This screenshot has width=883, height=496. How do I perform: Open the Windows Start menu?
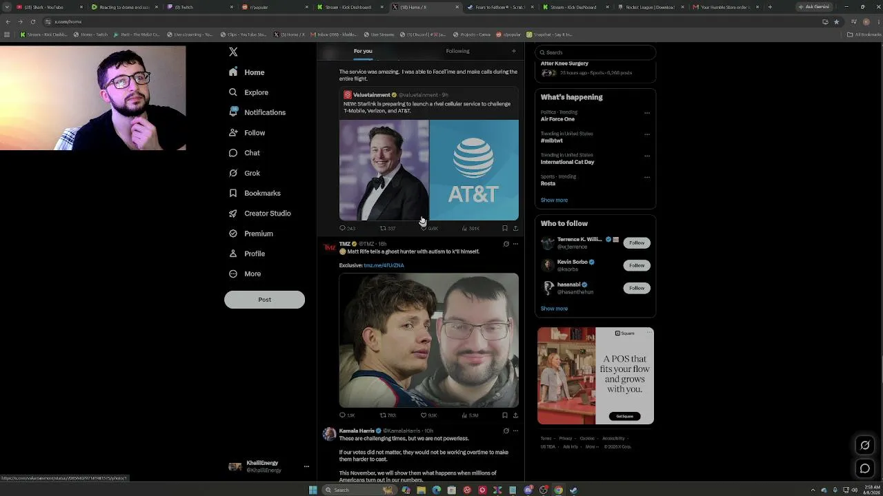pyautogui.click(x=313, y=490)
